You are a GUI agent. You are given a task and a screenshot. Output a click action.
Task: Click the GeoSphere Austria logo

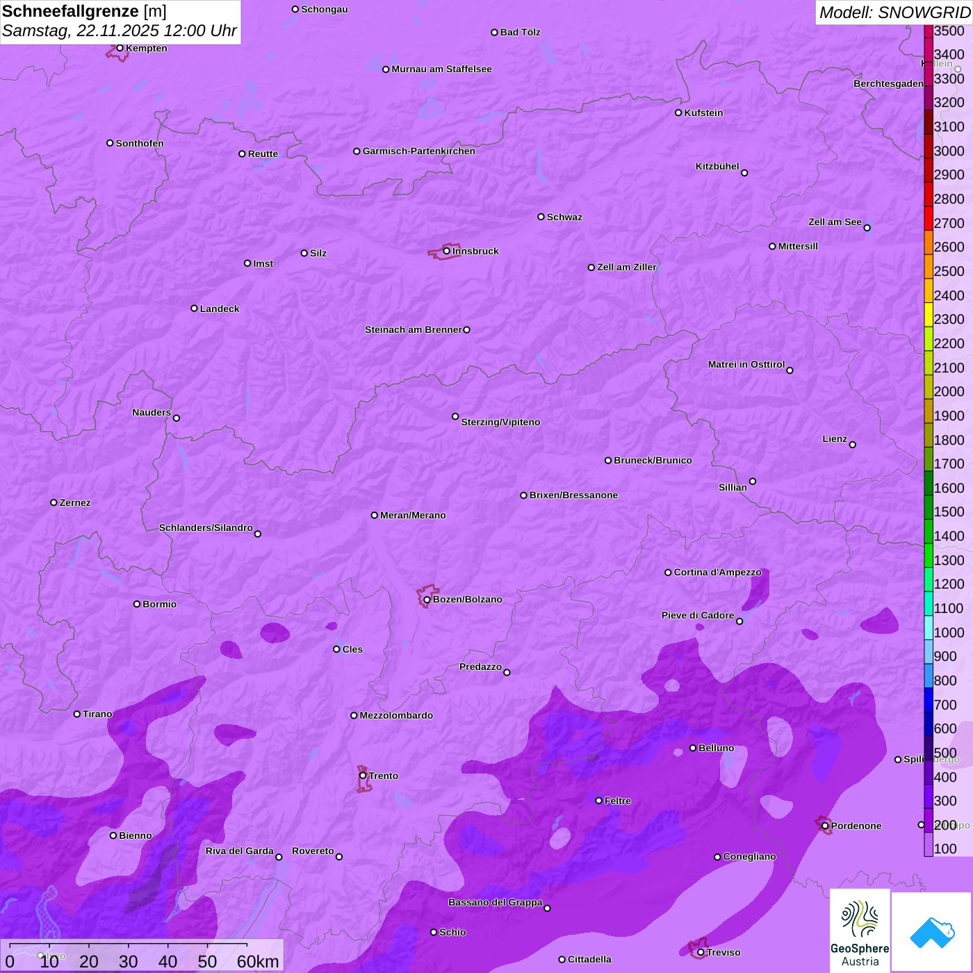click(x=860, y=931)
